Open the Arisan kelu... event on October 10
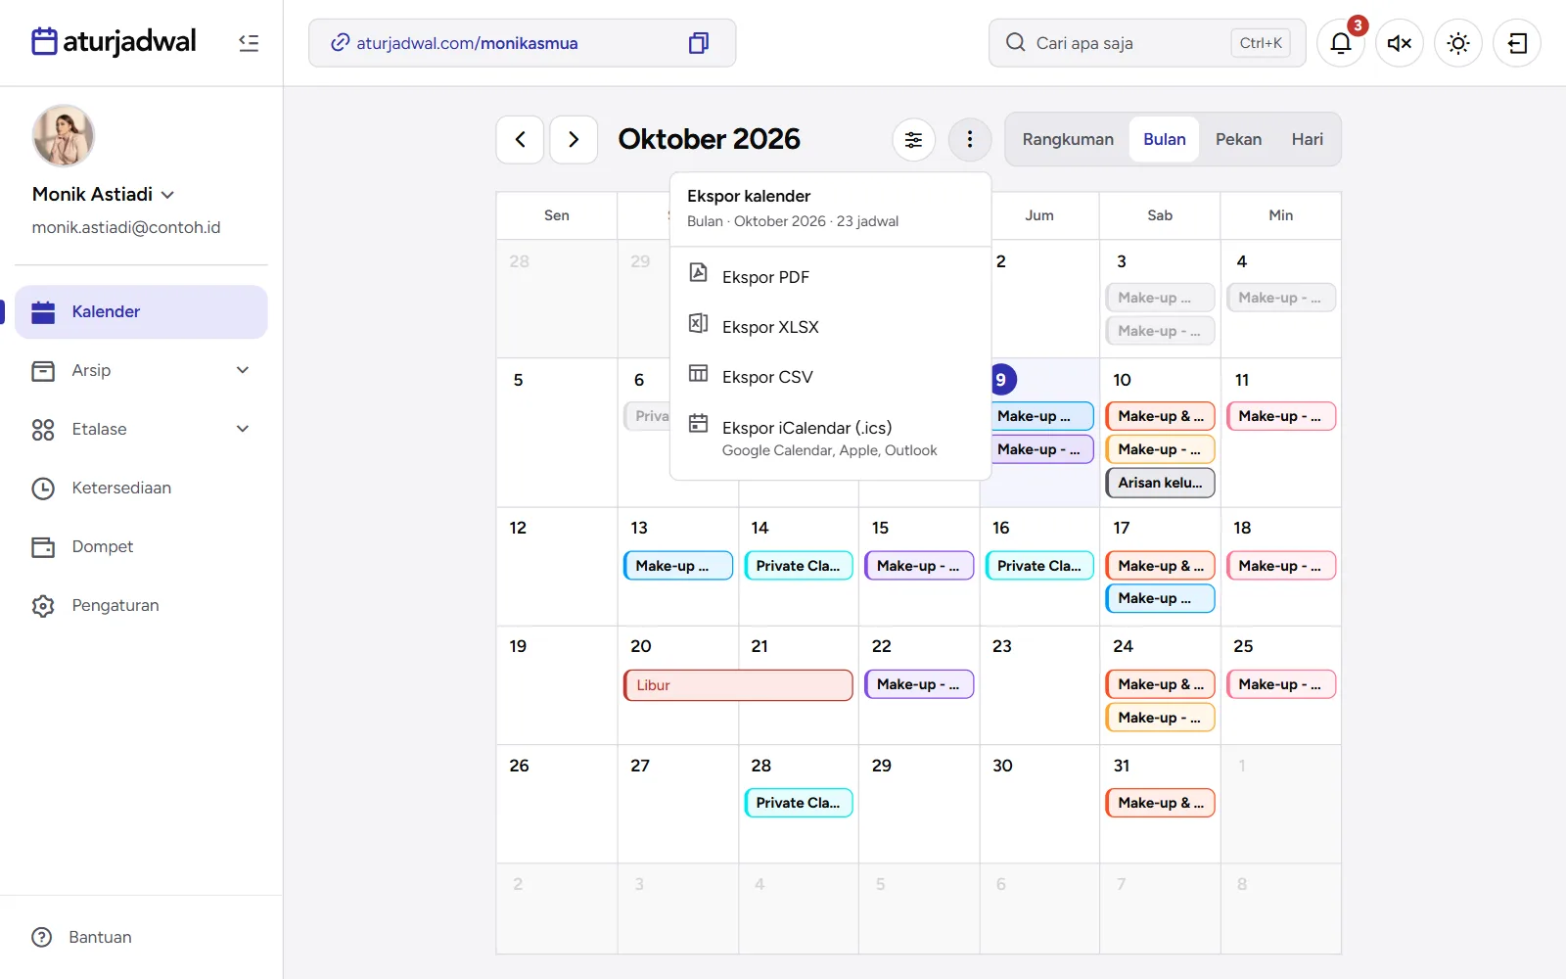The image size is (1566, 979). pyautogui.click(x=1160, y=483)
